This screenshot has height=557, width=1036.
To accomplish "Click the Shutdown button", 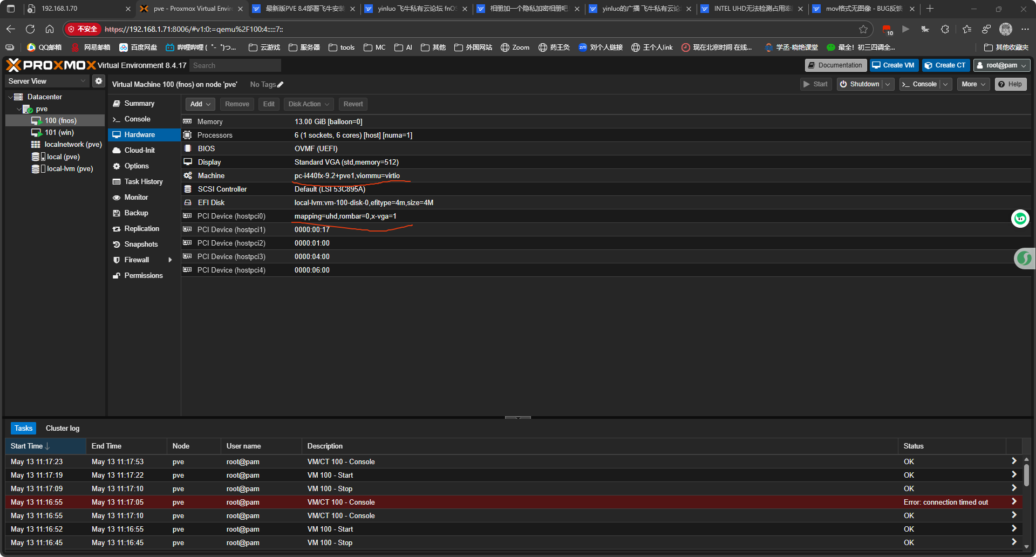I will pyautogui.click(x=860, y=84).
